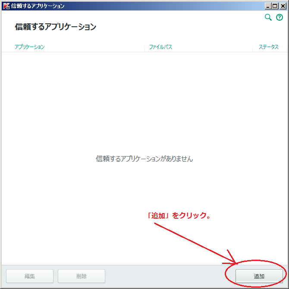The image size is (289, 289).
Task: Maximize the 信頼するアプリケーション window
Action: tap(275, 6)
